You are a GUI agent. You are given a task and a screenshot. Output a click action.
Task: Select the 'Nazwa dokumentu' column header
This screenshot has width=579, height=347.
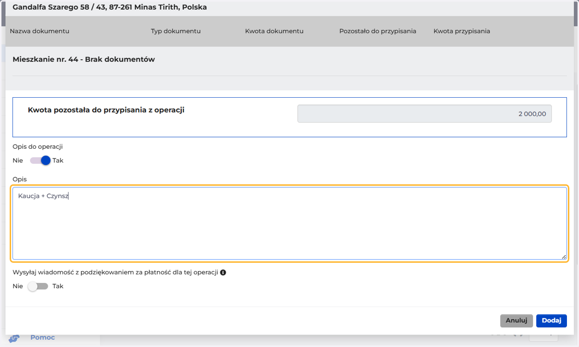tap(40, 31)
